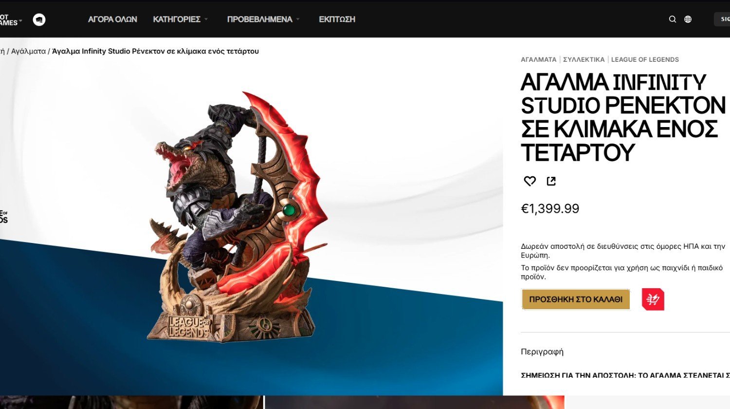Click the Riot fist logo icon

coord(39,19)
